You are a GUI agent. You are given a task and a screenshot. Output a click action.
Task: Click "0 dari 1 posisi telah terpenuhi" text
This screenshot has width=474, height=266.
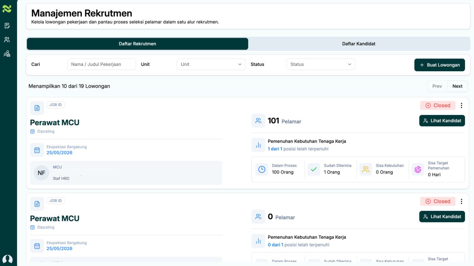coord(299,245)
